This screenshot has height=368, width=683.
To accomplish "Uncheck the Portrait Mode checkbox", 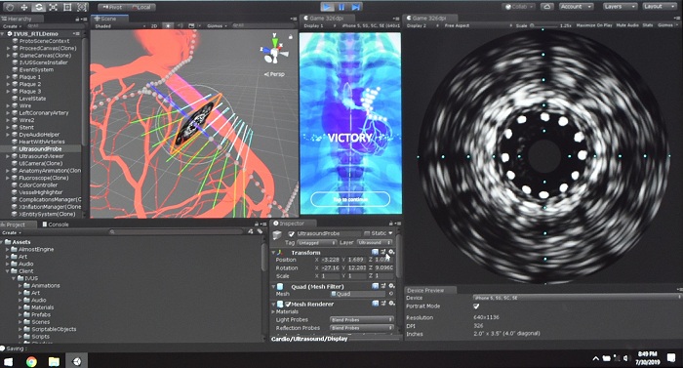I will [x=476, y=307].
